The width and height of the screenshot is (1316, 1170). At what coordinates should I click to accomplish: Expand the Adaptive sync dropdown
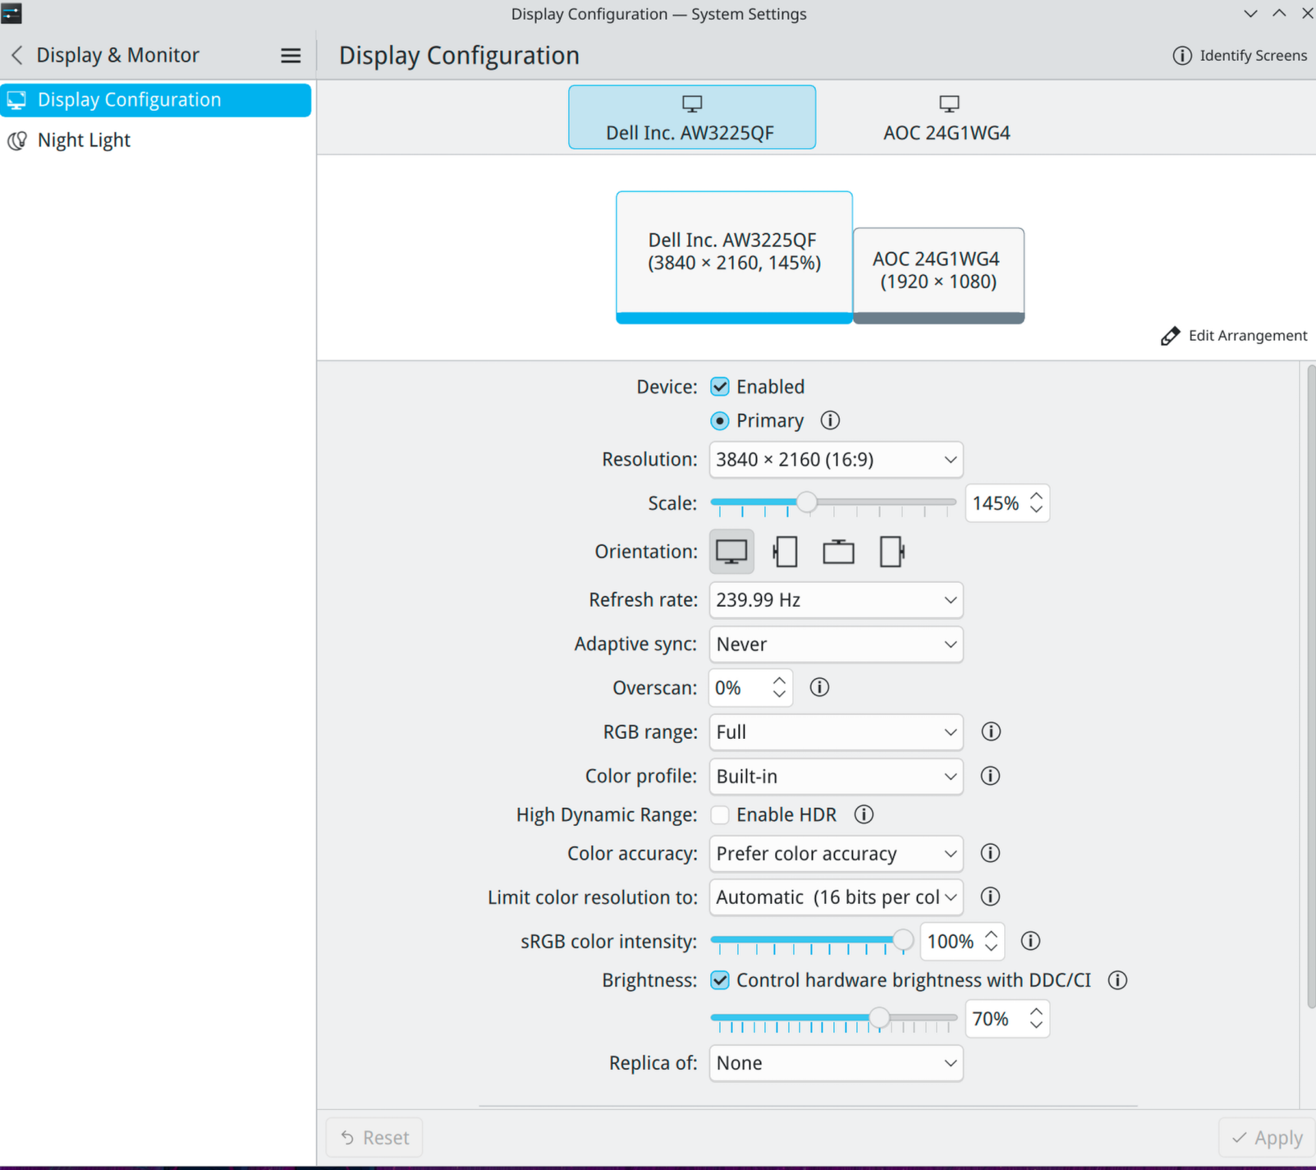[836, 645]
